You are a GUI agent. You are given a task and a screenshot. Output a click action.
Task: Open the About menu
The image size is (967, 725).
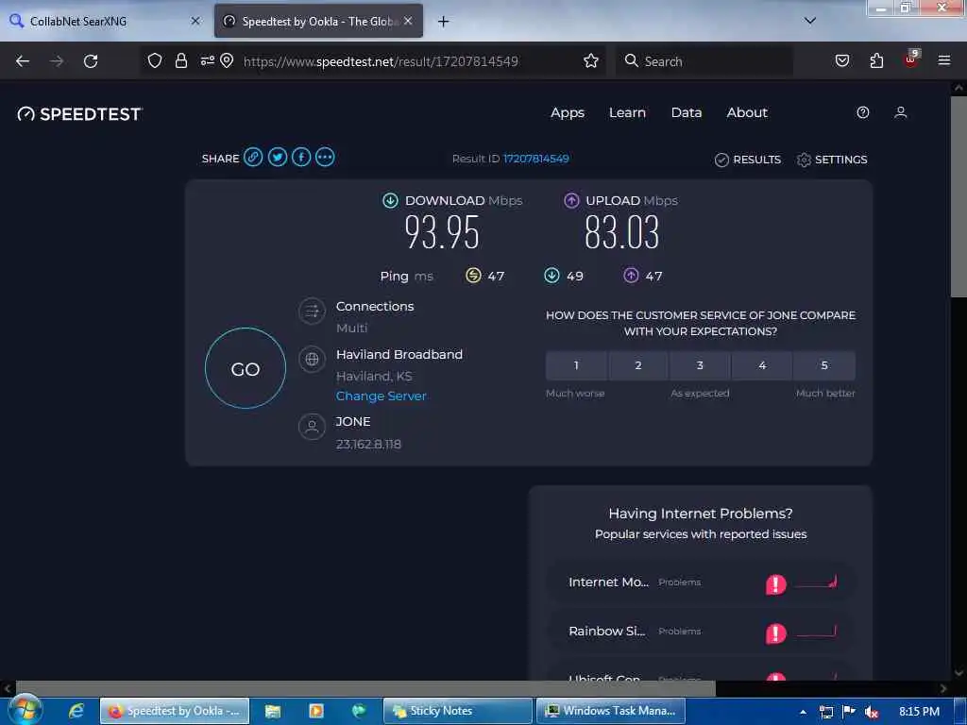(x=747, y=113)
